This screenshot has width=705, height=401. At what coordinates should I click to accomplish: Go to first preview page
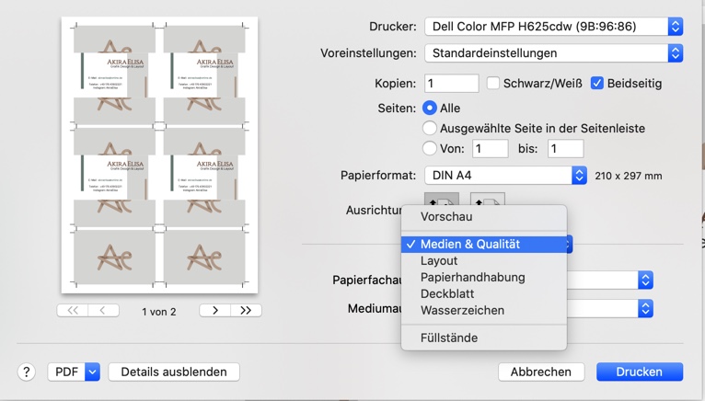tap(73, 311)
